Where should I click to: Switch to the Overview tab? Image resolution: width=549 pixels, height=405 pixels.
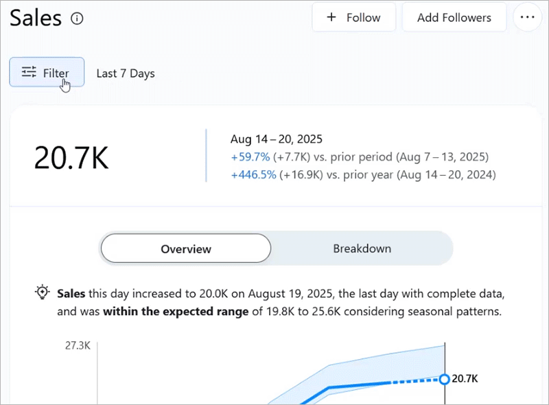tap(186, 248)
